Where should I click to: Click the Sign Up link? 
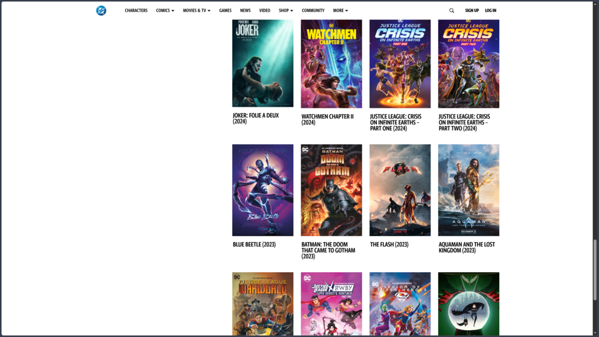click(x=472, y=11)
